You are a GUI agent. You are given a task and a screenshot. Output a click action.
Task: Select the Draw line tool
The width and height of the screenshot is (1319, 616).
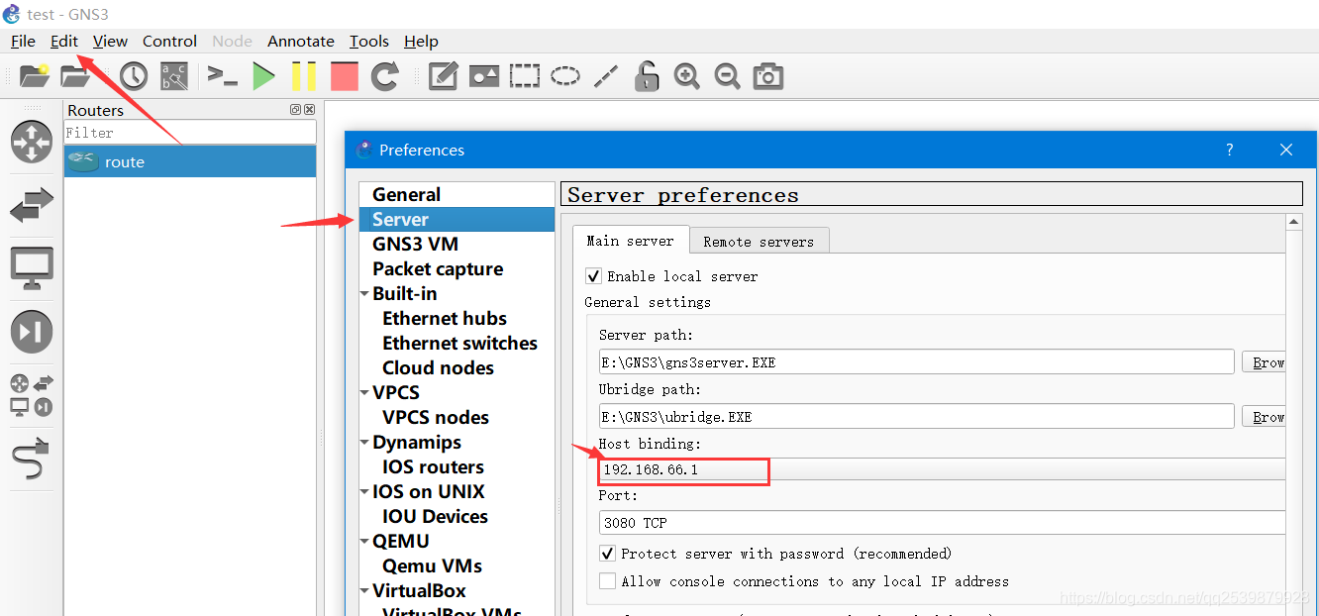tap(606, 76)
